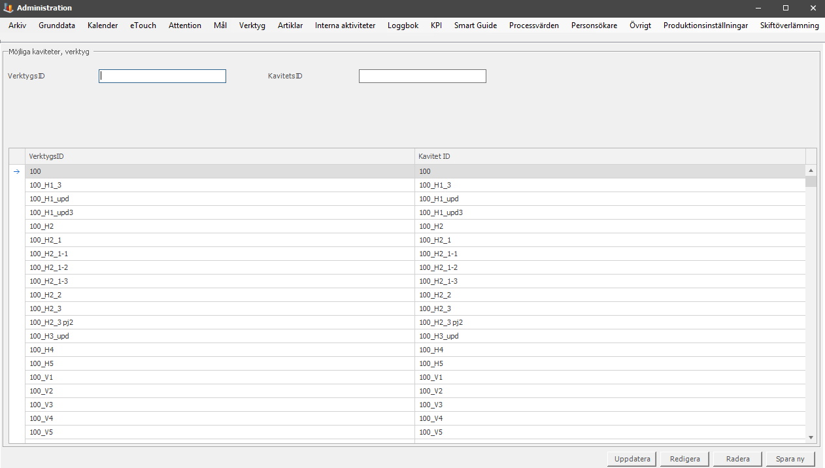Select the VerktygsID cell 100_H2_3 pj2
Viewport: 825px width, 468px height.
[x=220, y=322]
